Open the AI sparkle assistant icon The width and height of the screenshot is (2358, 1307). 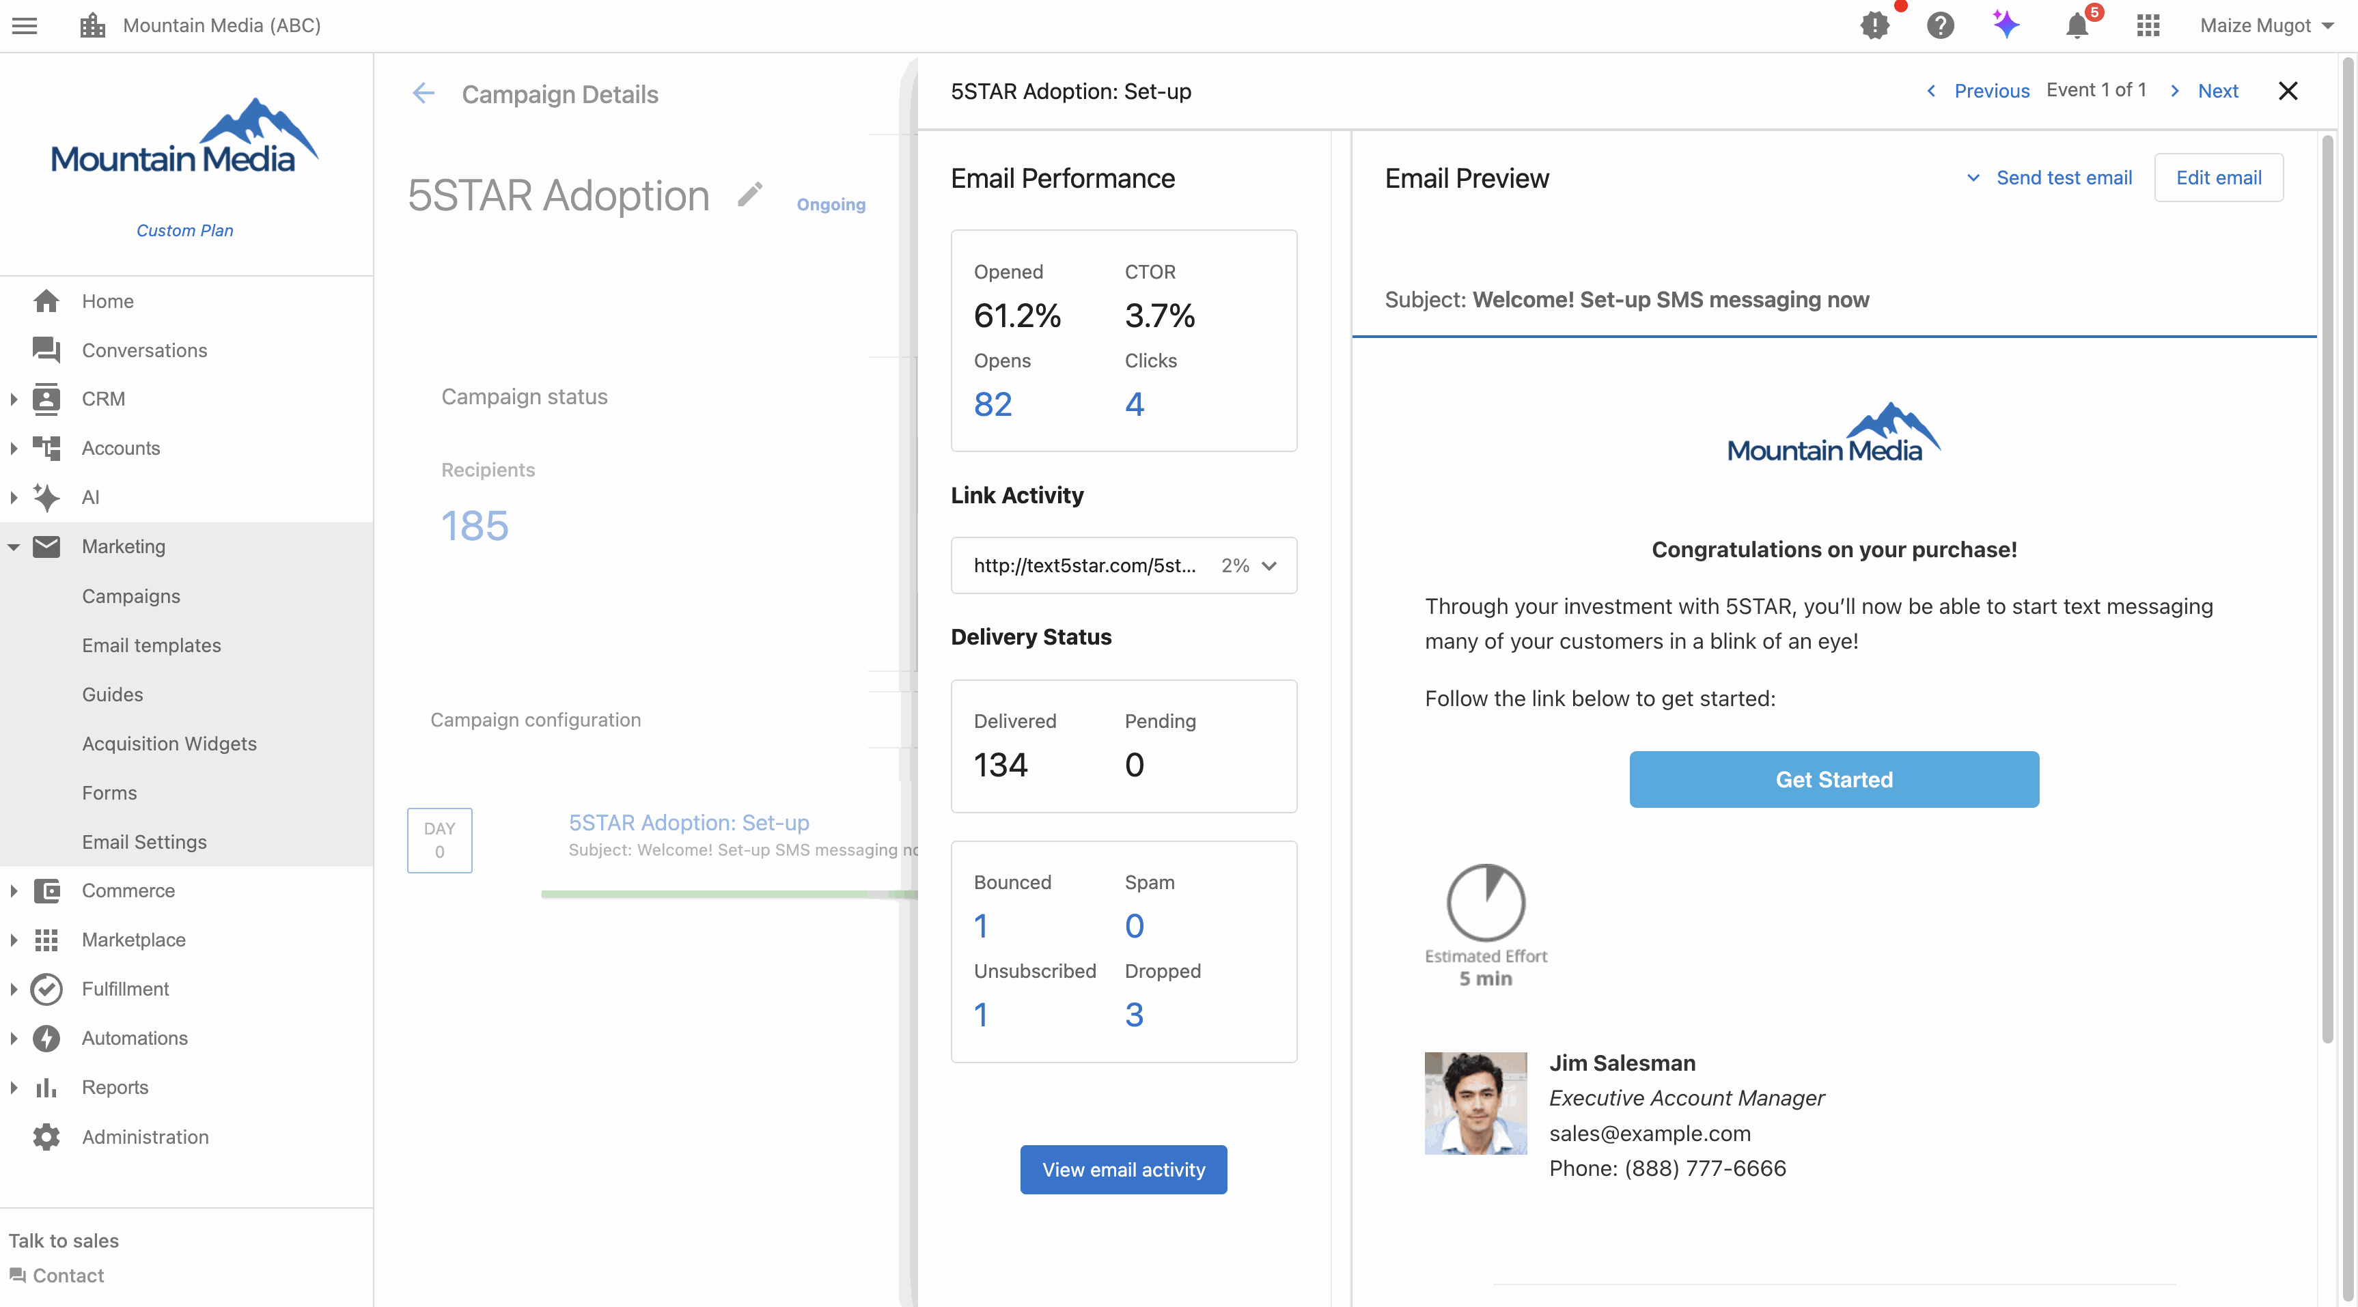coord(2006,25)
